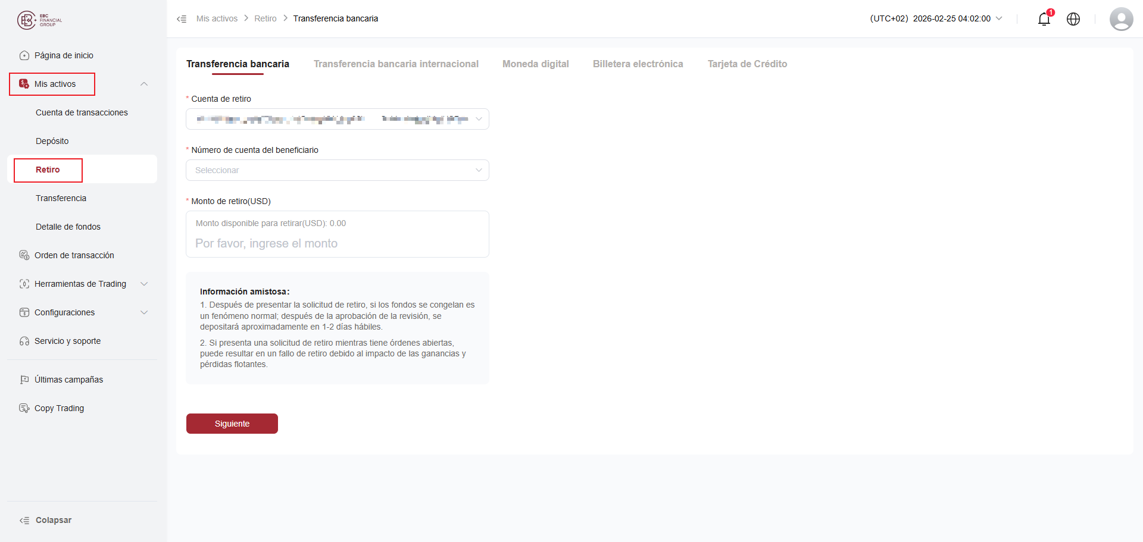Click the sidebar fold icon beside breadcrumb
The image size is (1143, 542).
pos(182,19)
